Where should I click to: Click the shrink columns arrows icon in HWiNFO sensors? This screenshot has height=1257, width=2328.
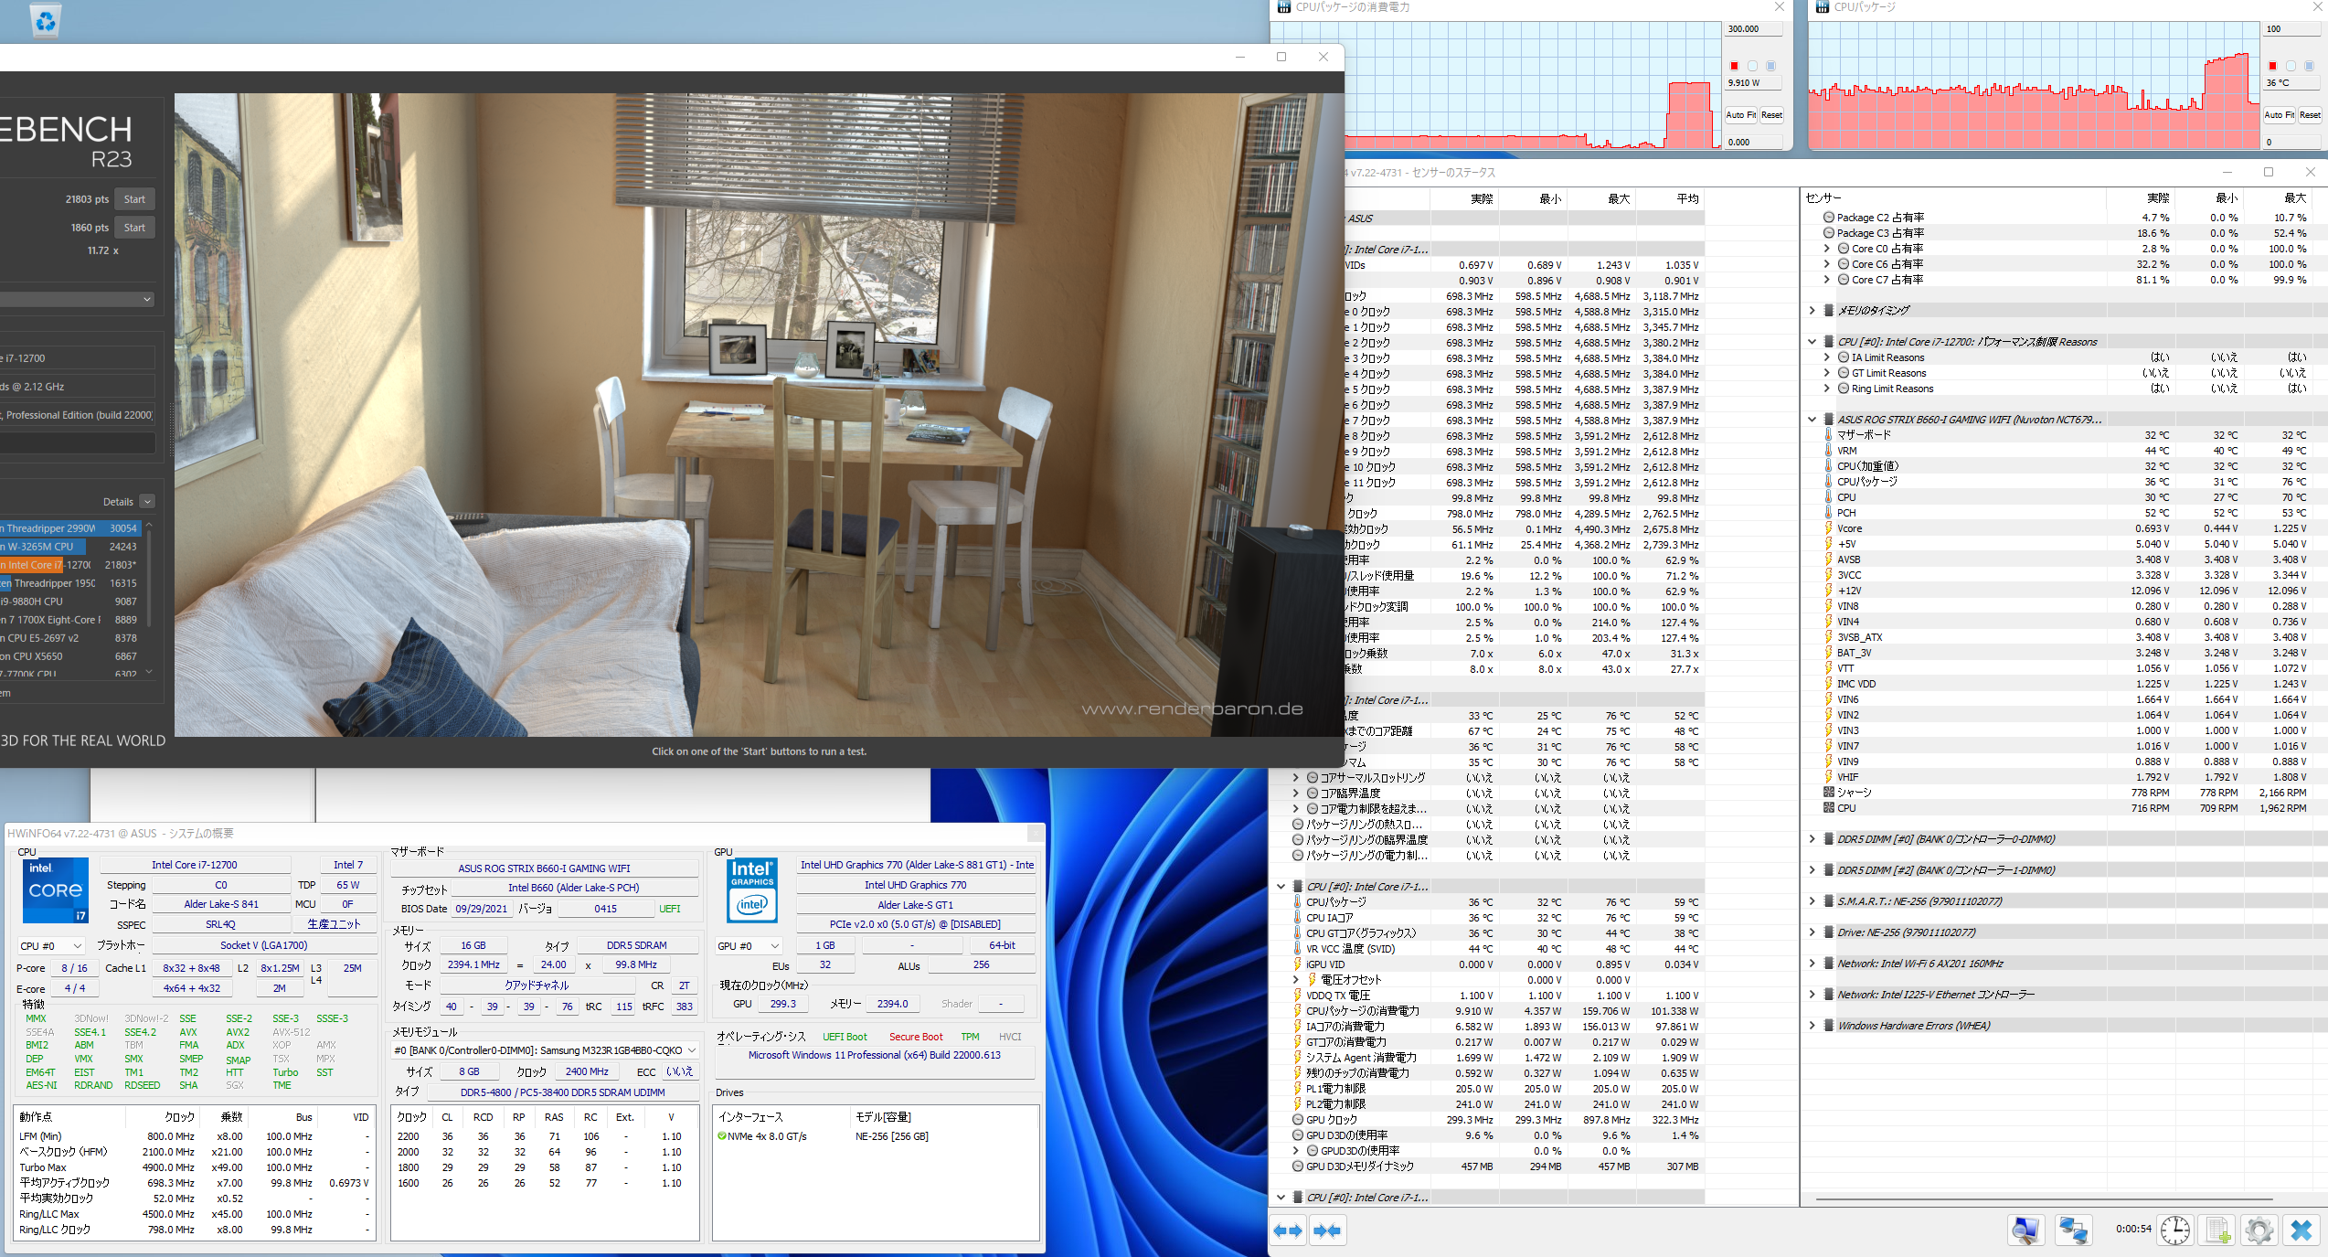pos(1327,1230)
